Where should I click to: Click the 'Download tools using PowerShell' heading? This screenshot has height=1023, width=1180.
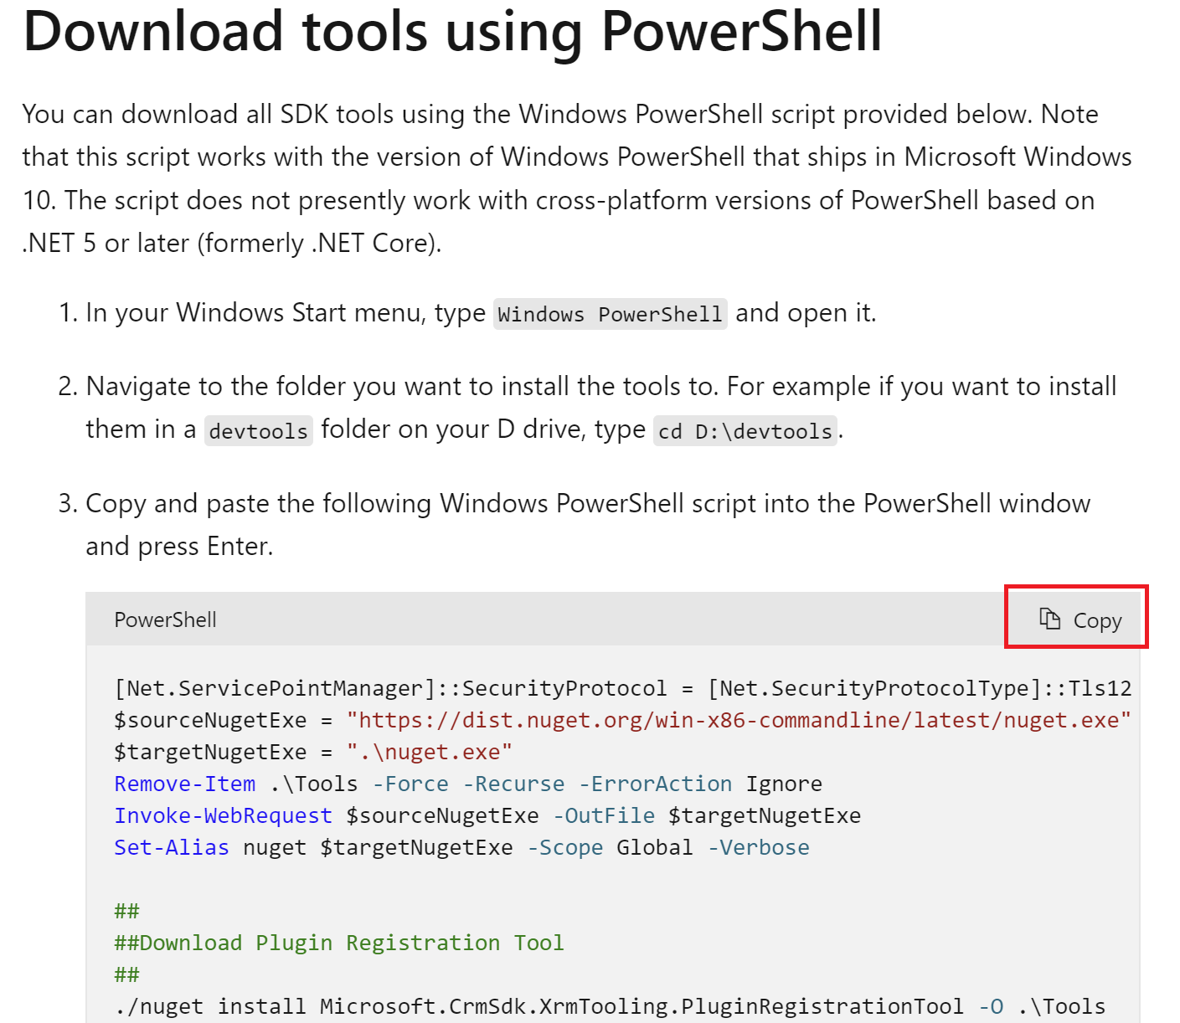pos(452,32)
